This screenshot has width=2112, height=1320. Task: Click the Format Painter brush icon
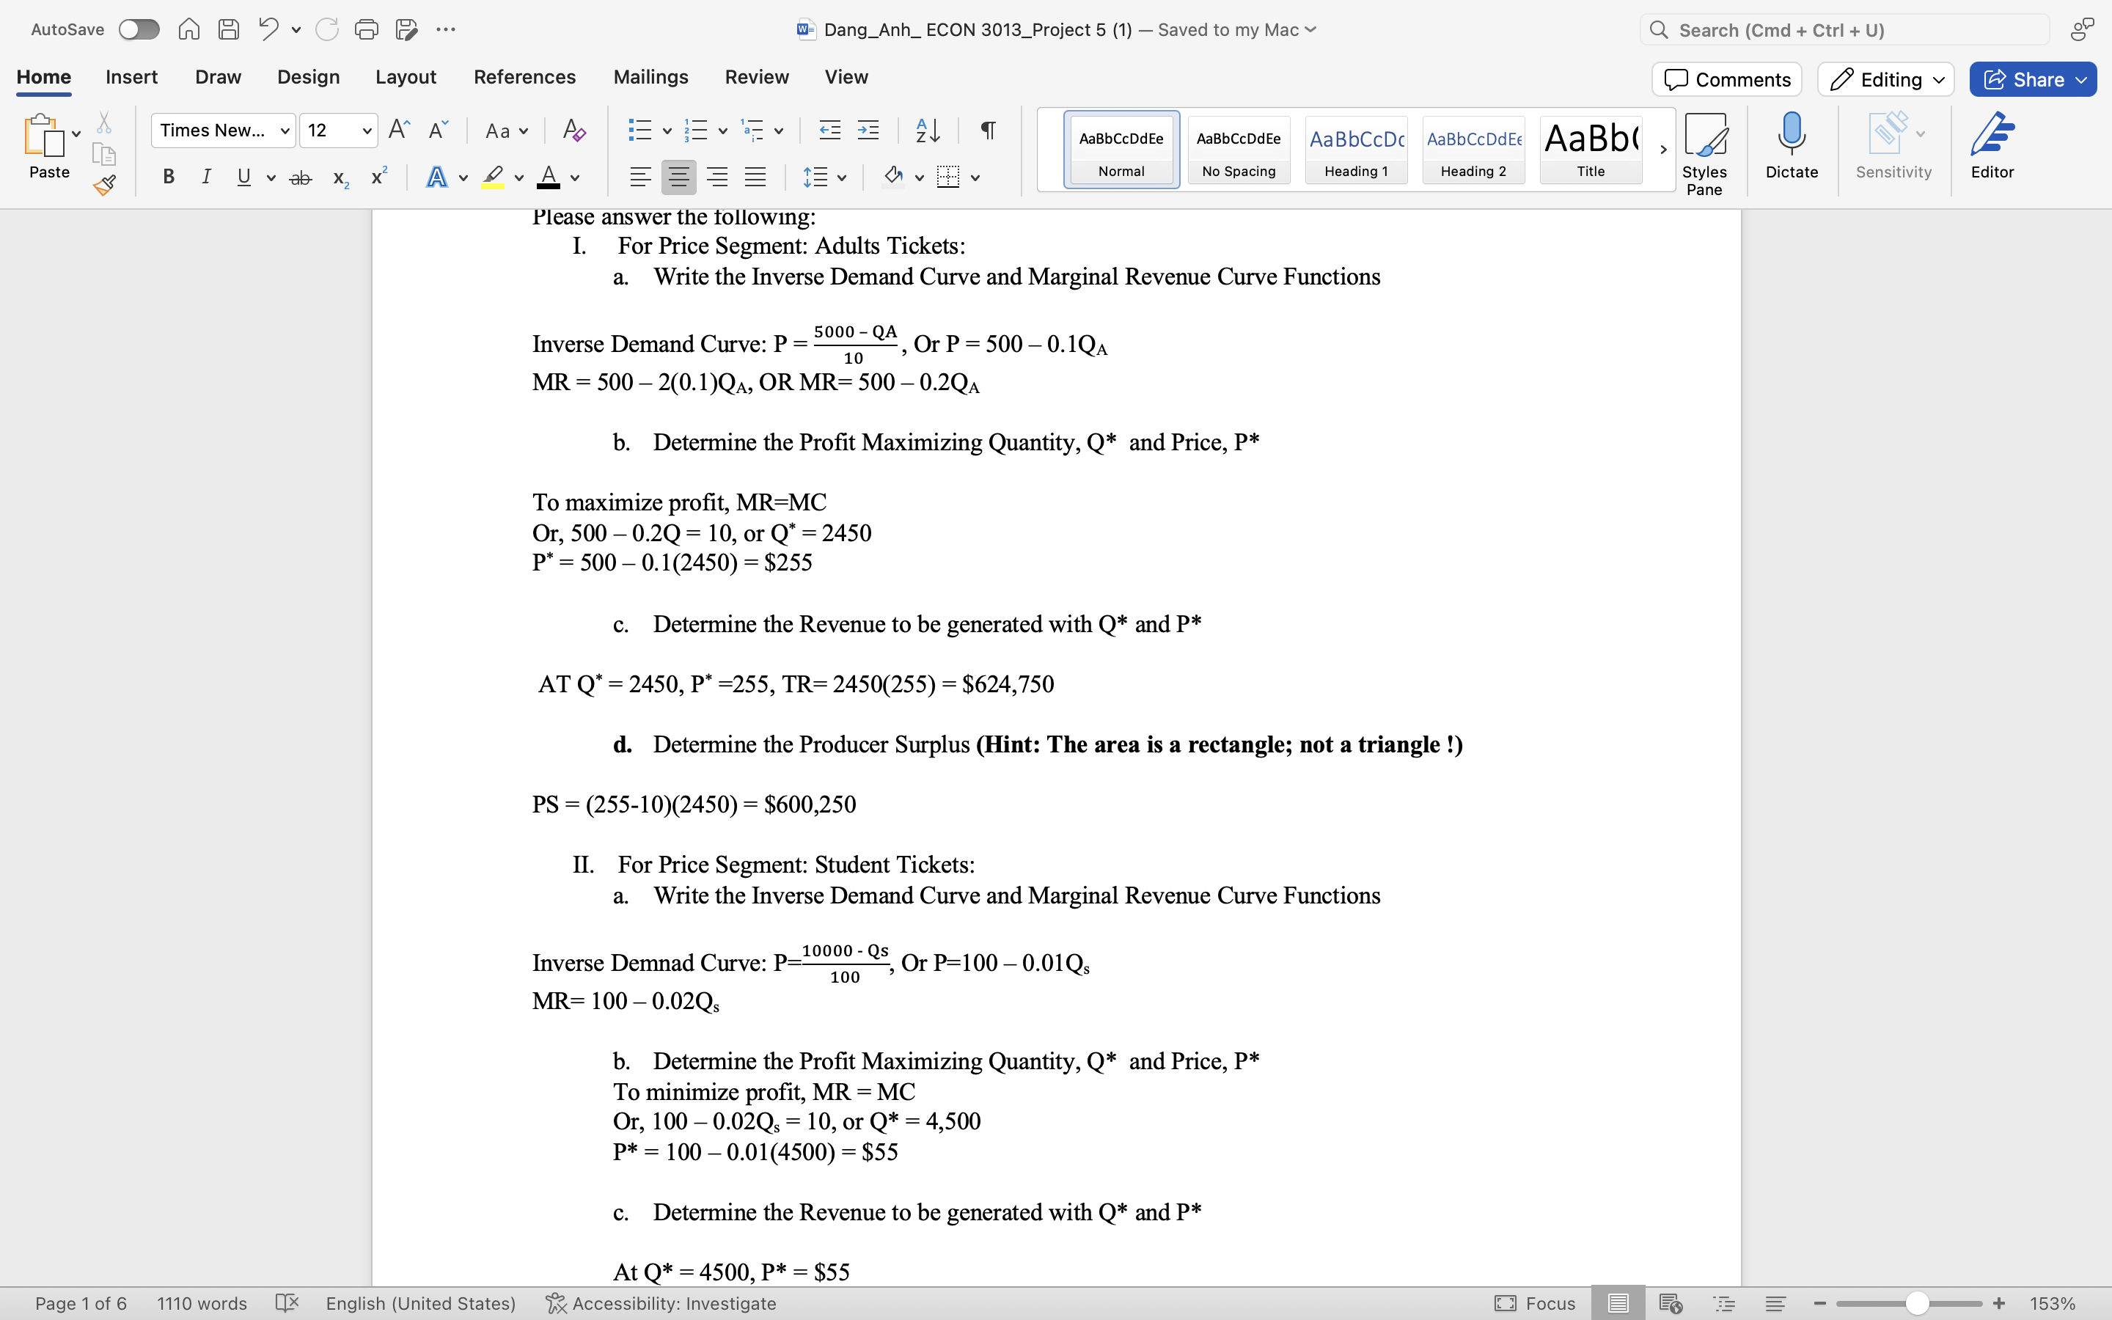105,185
